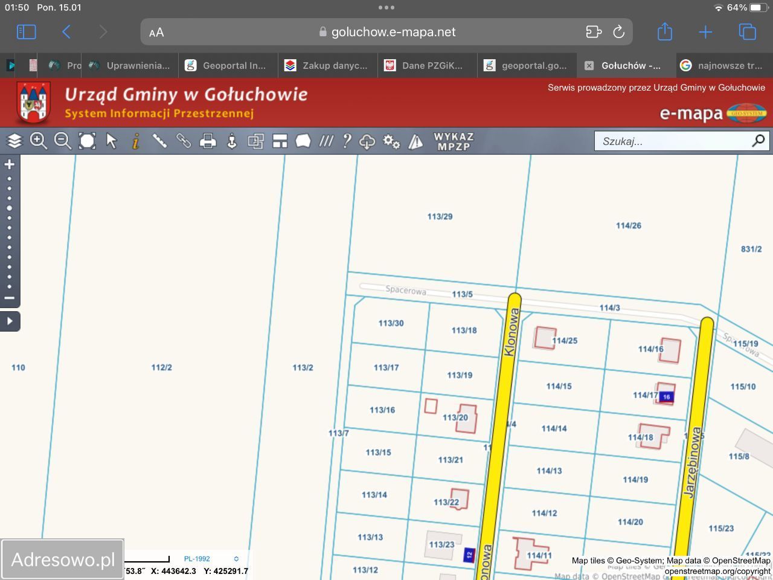
Task: Print the current map view
Action: (x=208, y=141)
